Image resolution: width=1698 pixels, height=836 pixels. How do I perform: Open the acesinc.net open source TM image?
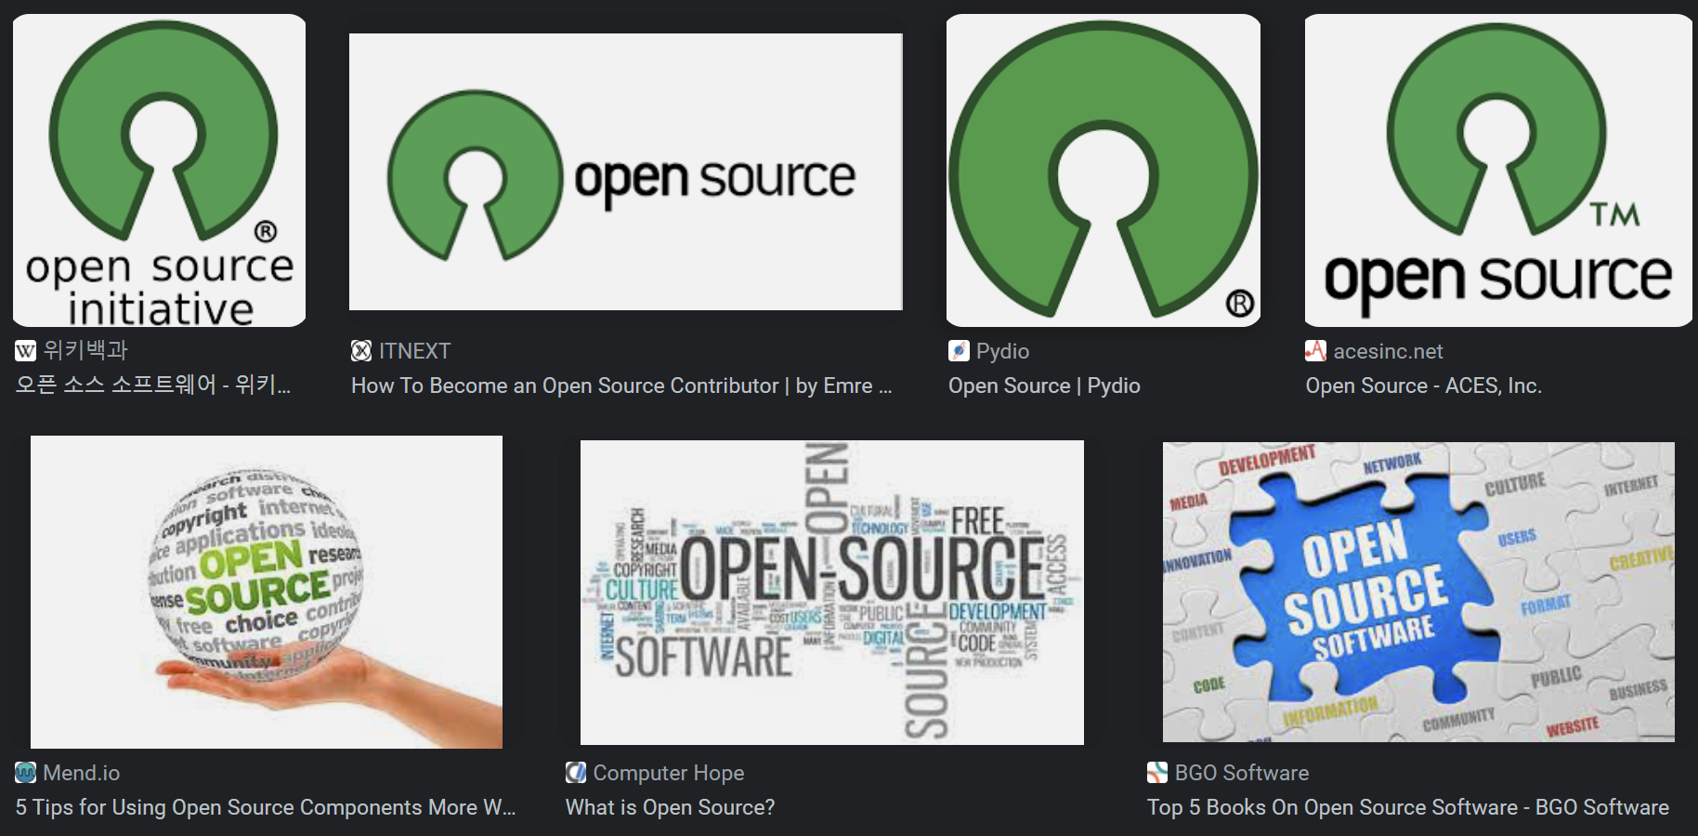point(1497,170)
